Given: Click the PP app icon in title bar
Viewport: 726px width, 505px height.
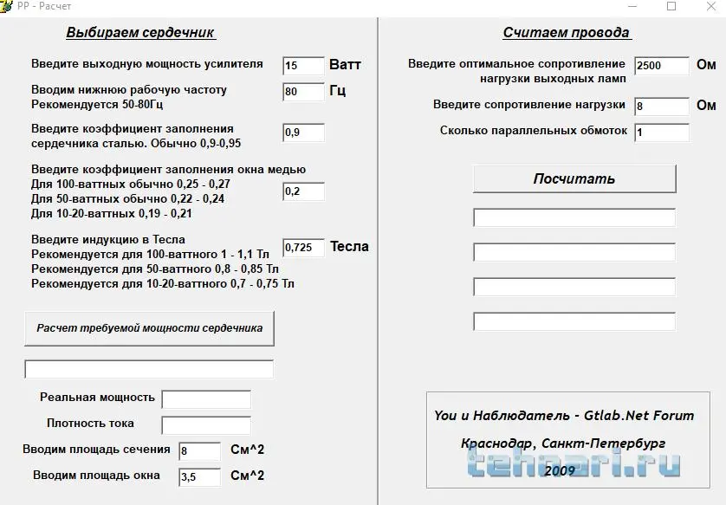Looking at the screenshot, I should pyautogui.click(x=8, y=6).
